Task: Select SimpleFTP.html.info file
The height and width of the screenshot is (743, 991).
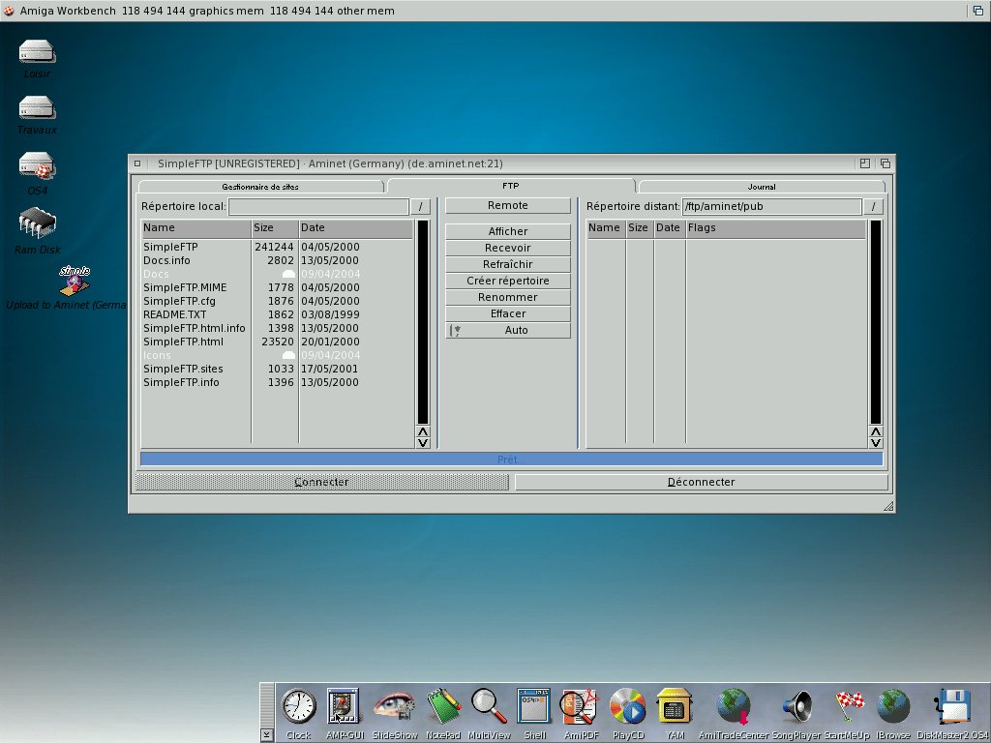Action: point(278,329)
